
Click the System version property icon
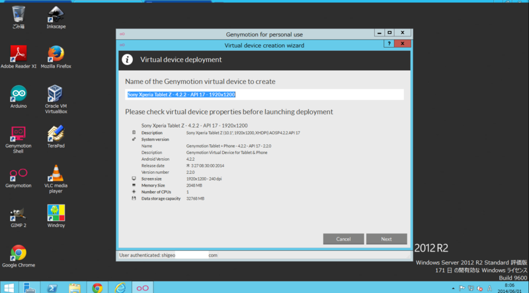point(134,139)
